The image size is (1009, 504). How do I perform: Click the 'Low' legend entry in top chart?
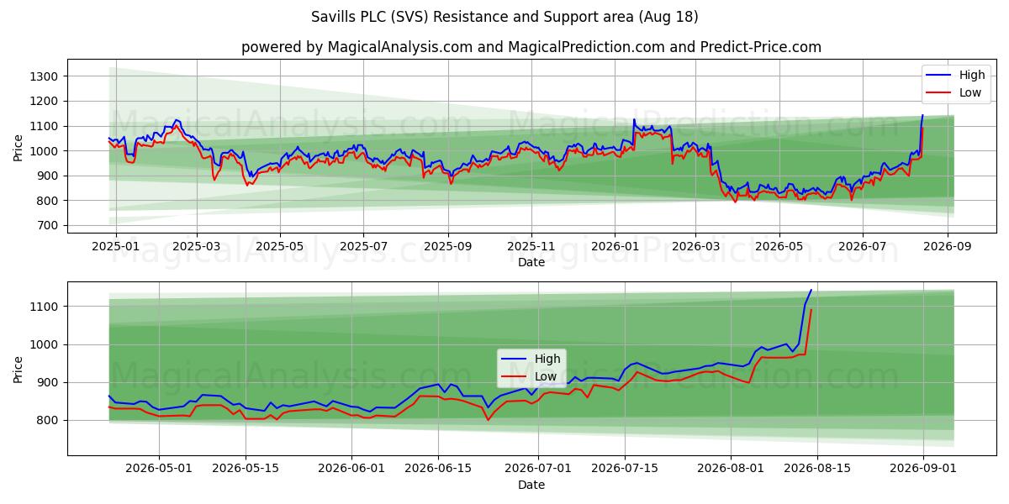pos(970,92)
